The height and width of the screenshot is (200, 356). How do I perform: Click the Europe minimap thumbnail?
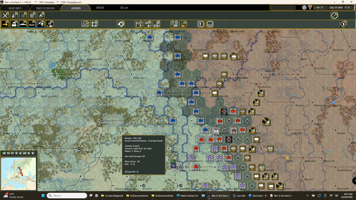coord(19,174)
